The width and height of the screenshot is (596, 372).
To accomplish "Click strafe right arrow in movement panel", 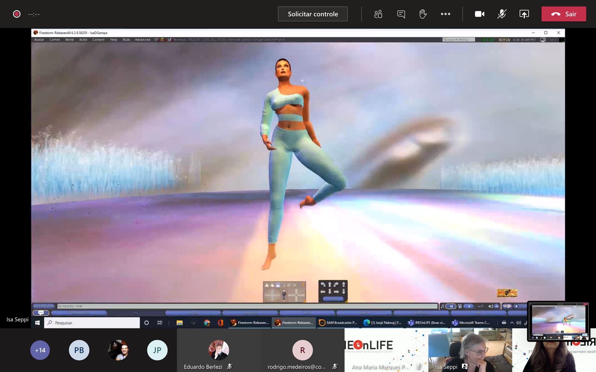I will coord(336,291).
